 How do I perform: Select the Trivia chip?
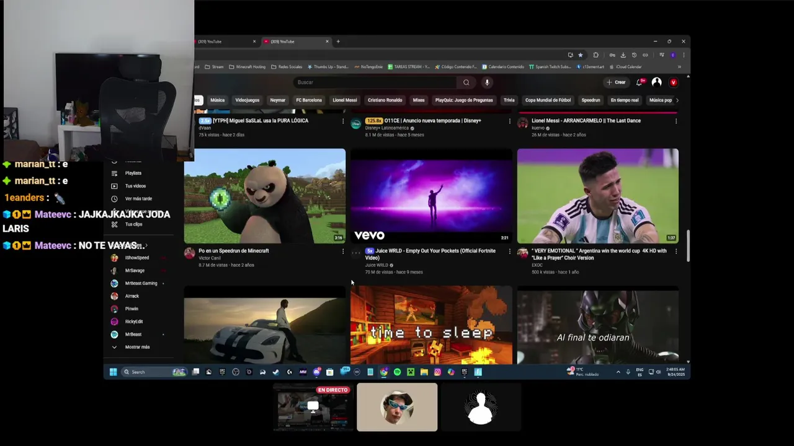(509, 100)
